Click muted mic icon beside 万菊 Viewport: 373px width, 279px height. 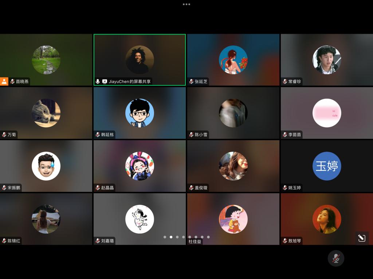(x=4, y=135)
